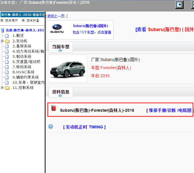Image resolution: width=194 pixels, height=173 pixels.
Task: Click the Subaru(斯巴鲁)-Forester(森林人)-2016 title
Action: [97, 110]
